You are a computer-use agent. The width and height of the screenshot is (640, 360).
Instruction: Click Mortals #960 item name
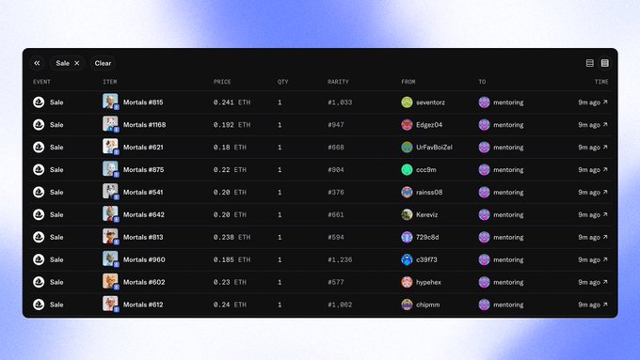click(144, 259)
